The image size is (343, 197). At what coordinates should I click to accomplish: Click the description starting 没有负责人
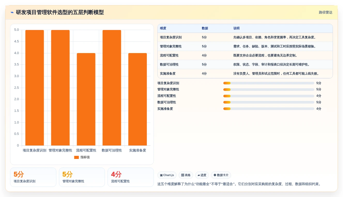[x=276, y=74]
